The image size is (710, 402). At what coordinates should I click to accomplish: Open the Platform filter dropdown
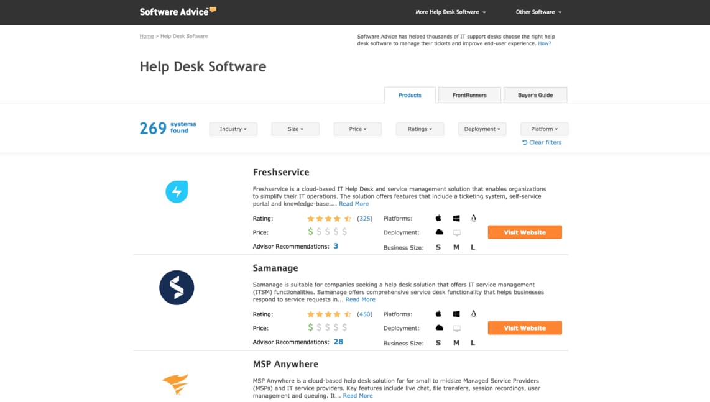click(544, 129)
